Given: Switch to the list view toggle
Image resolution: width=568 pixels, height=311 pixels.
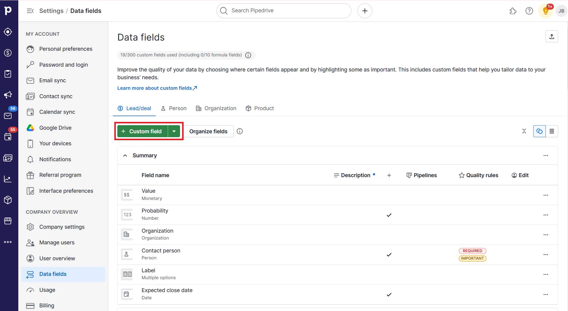Looking at the screenshot, I should 552,131.
